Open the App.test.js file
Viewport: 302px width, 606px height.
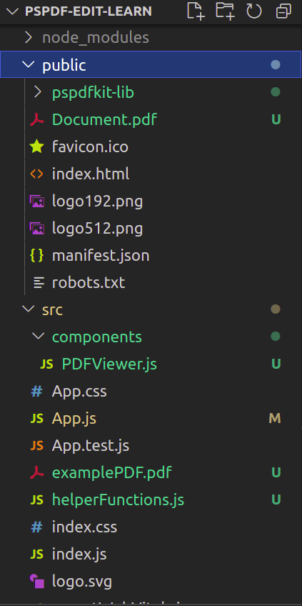coord(91,446)
